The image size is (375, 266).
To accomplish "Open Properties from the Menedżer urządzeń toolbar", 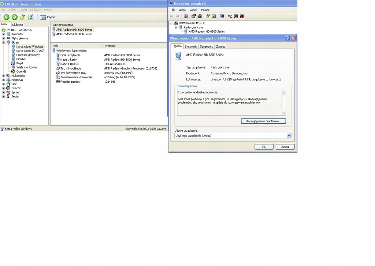I will point(193,16).
